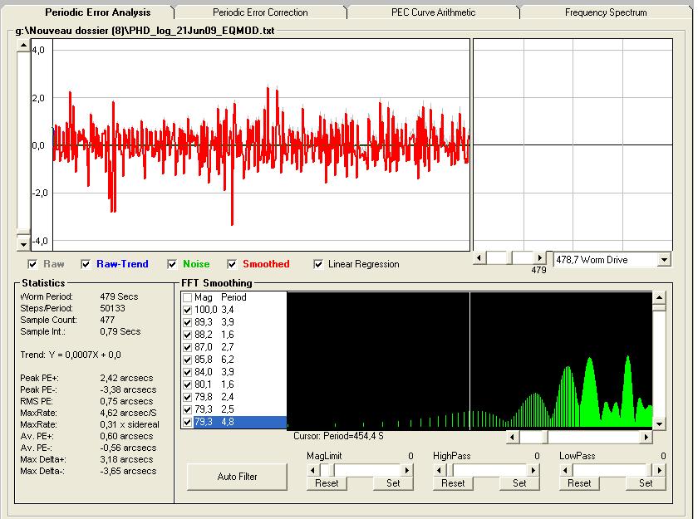
Task: Click LowPass slider left arrow
Action: 565,470
